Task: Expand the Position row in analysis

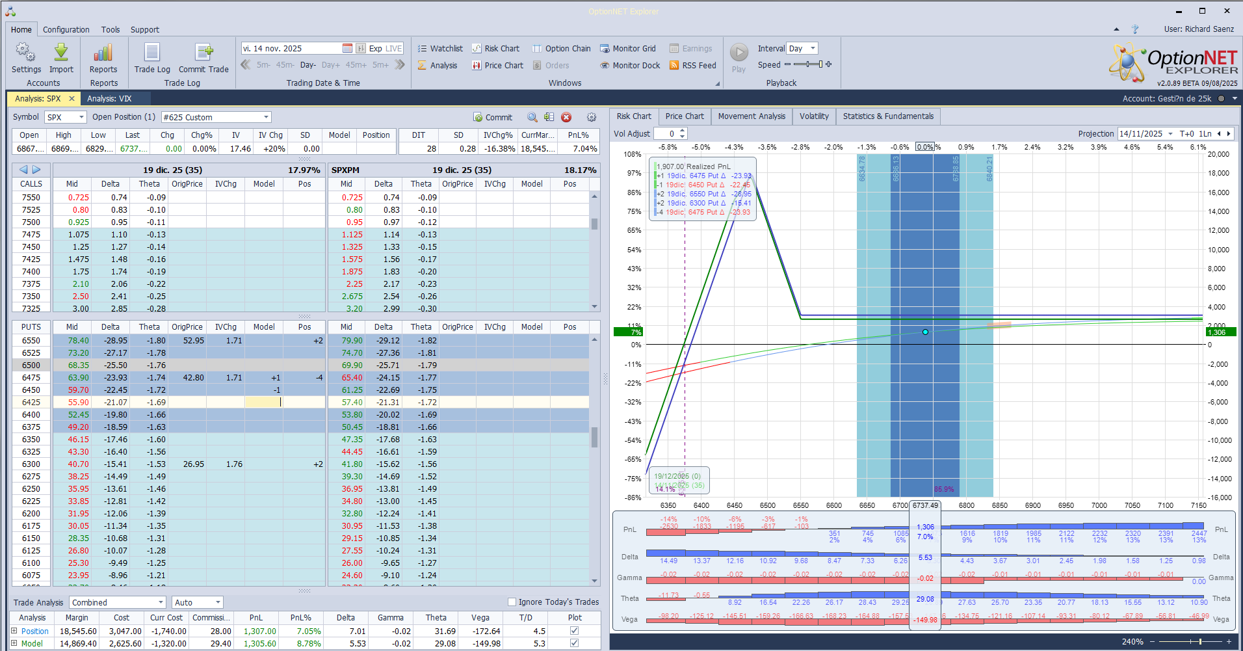Action: pyautogui.click(x=14, y=631)
